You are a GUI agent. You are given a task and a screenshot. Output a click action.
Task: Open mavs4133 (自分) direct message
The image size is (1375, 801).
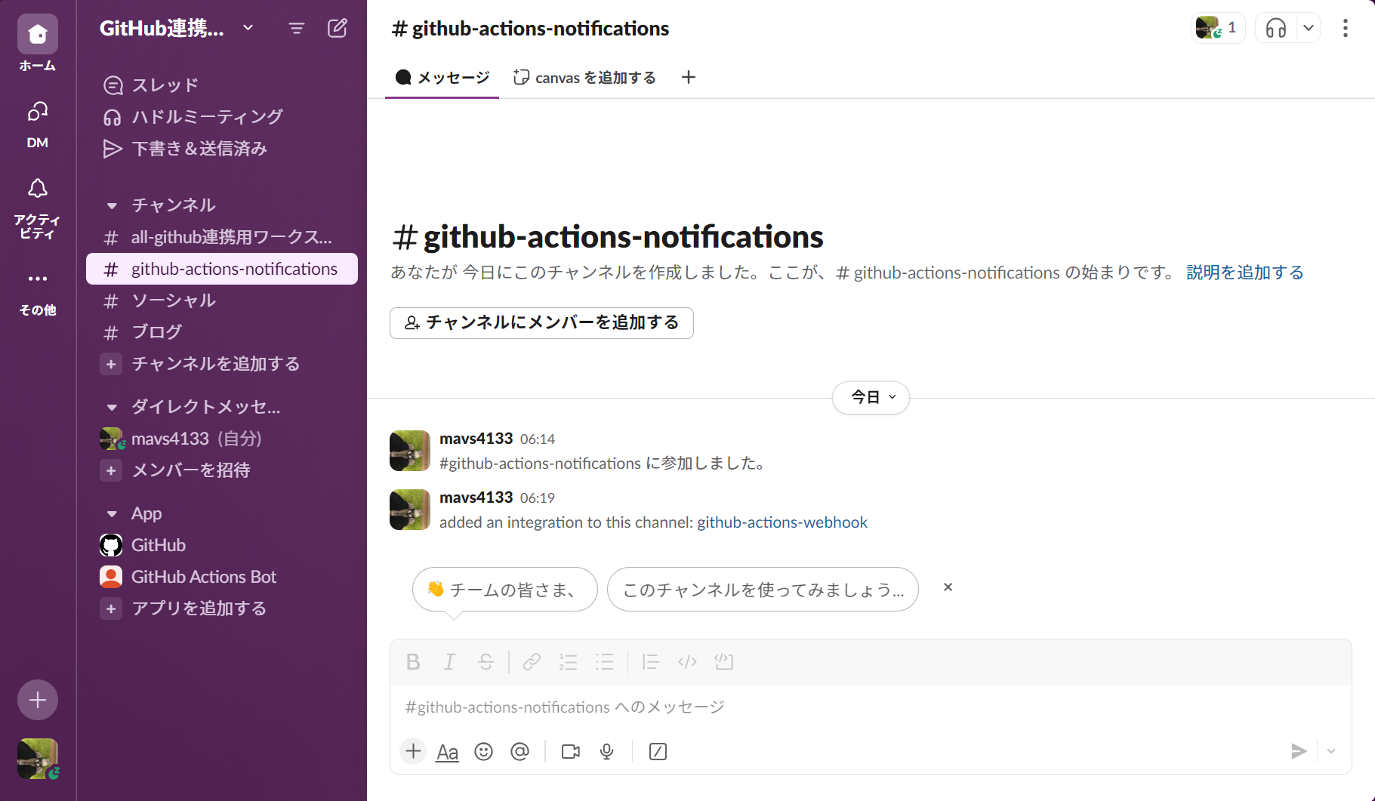[x=221, y=439]
